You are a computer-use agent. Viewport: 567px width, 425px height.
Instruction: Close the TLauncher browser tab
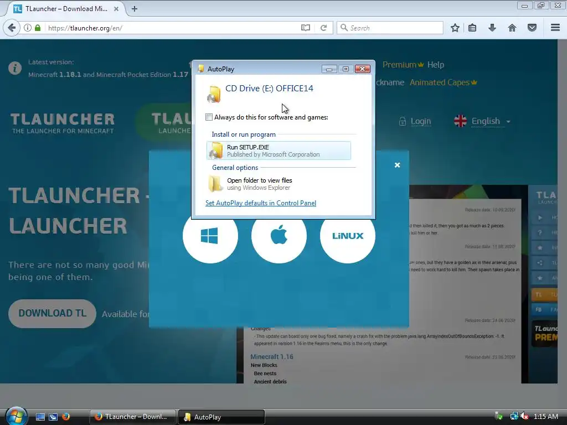116,9
